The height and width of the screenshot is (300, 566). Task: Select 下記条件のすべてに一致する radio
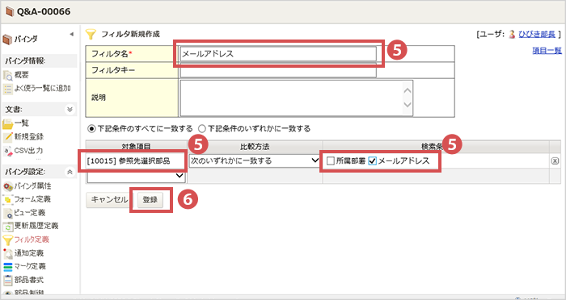tap(91, 128)
